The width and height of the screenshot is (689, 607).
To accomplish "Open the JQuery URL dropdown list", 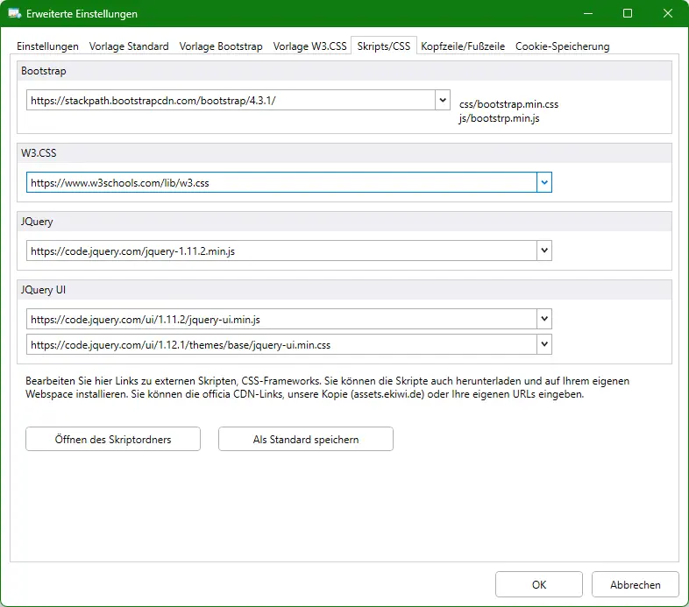I will (x=544, y=251).
